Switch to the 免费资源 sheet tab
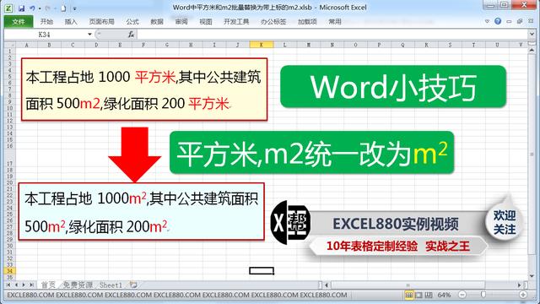Screen dimensions: 540x304 pos(78,285)
